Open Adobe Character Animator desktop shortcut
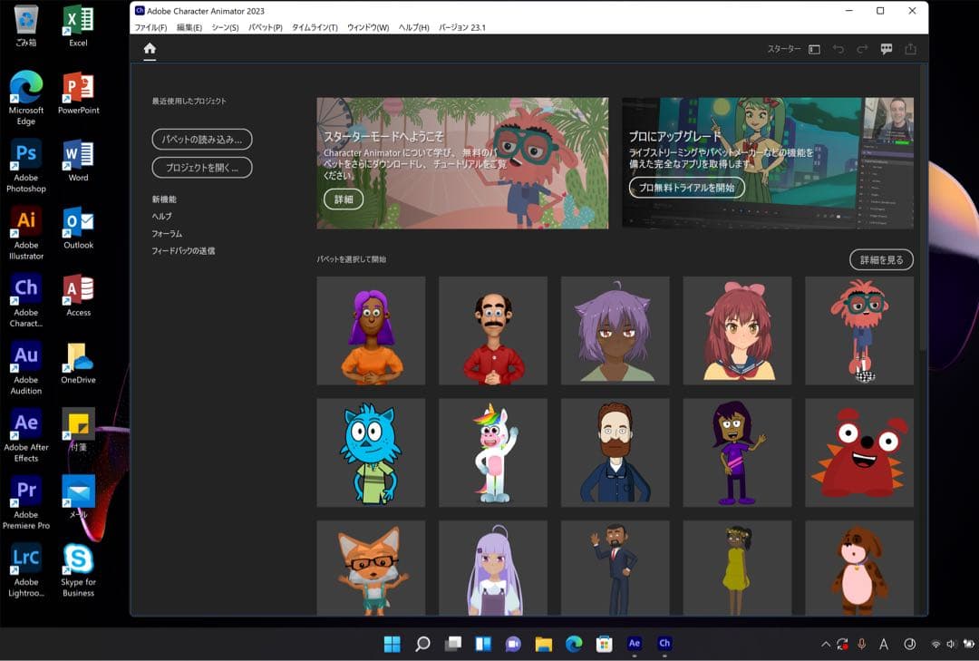This screenshot has width=979, height=661. point(26,301)
